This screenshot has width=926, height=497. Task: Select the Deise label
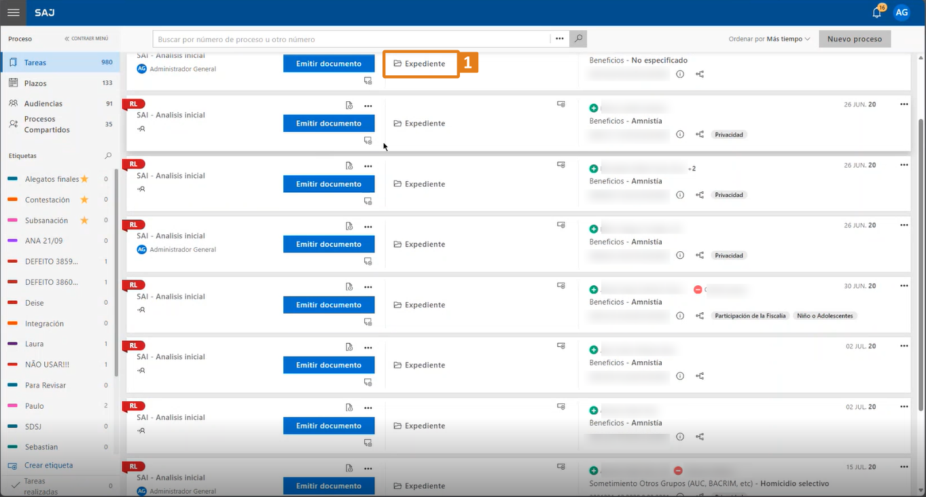[x=34, y=303]
